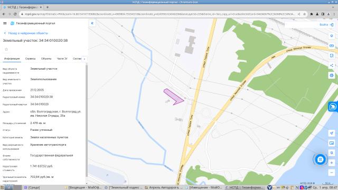Select the Информация tab

tap(12, 59)
